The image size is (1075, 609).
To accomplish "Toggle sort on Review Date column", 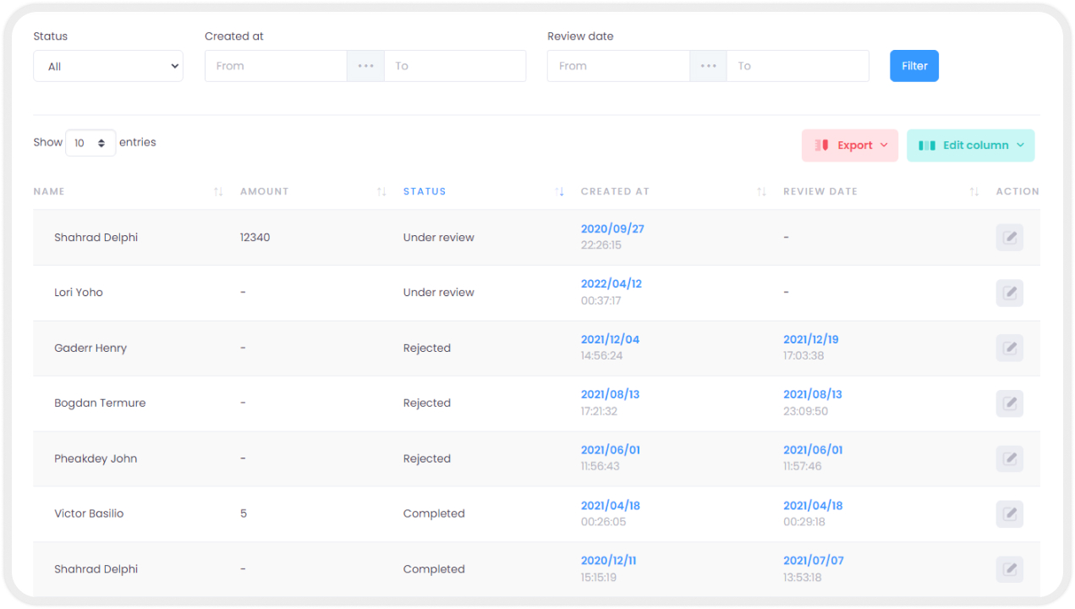I will 974,192.
